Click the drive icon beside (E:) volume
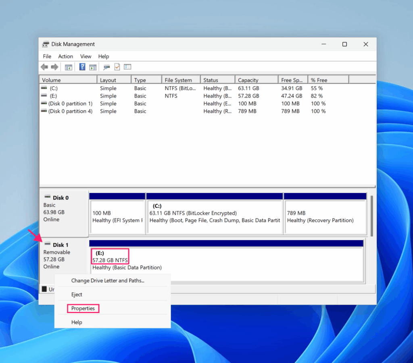The width and height of the screenshot is (413, 363). coord(44,95)
